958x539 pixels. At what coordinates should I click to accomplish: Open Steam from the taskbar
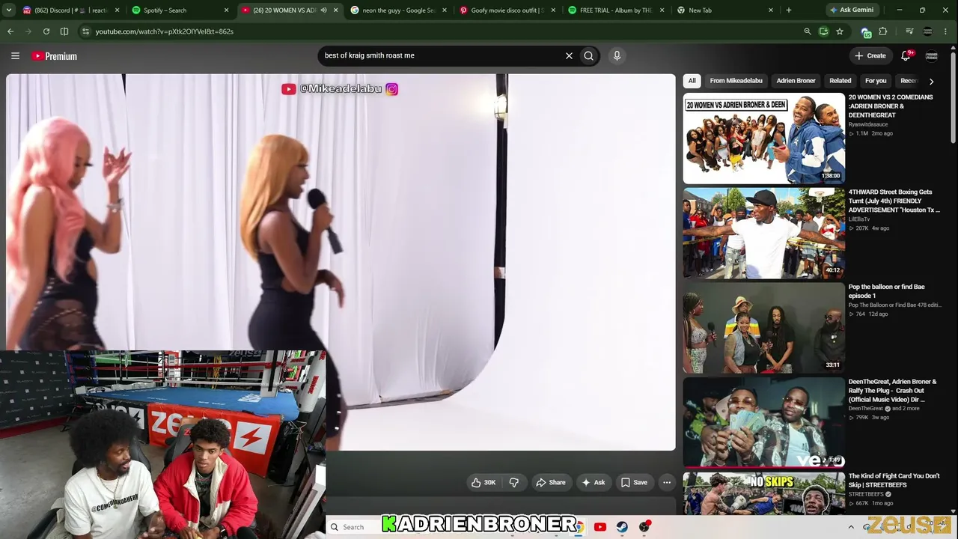(x=622, y=527)
